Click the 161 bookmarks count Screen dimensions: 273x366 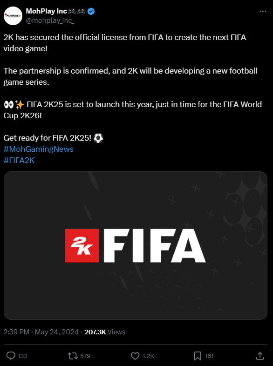click(209, 356)
